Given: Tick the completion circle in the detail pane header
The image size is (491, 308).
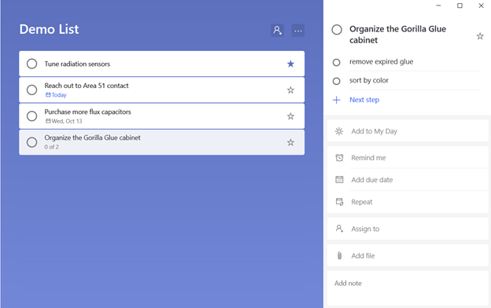Looking at the screenshot, I should click(337, 30).
